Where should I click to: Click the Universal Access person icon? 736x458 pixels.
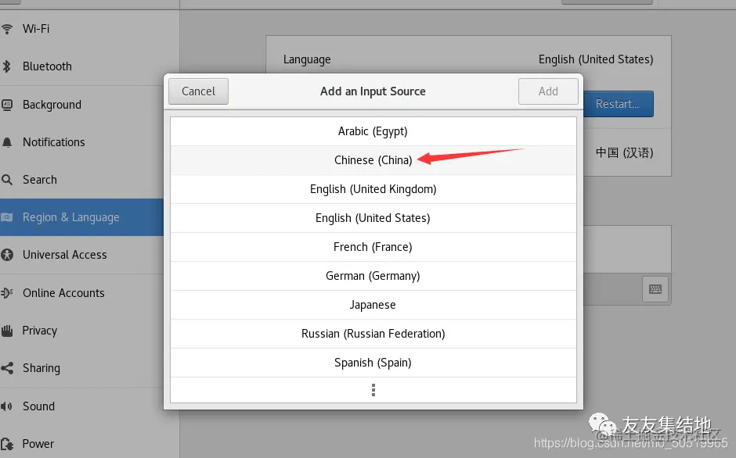click(x=6, y=255)
